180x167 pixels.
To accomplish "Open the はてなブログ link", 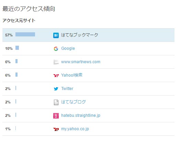I will (74, 102).
